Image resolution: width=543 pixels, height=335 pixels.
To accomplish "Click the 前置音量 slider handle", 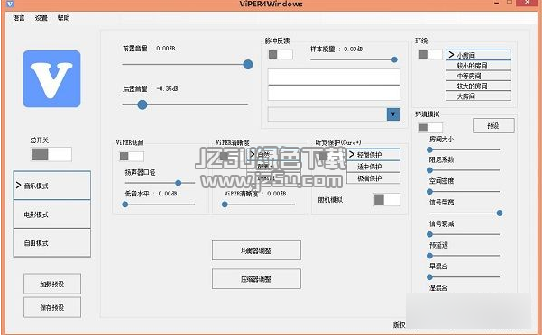I will [248, 64].
